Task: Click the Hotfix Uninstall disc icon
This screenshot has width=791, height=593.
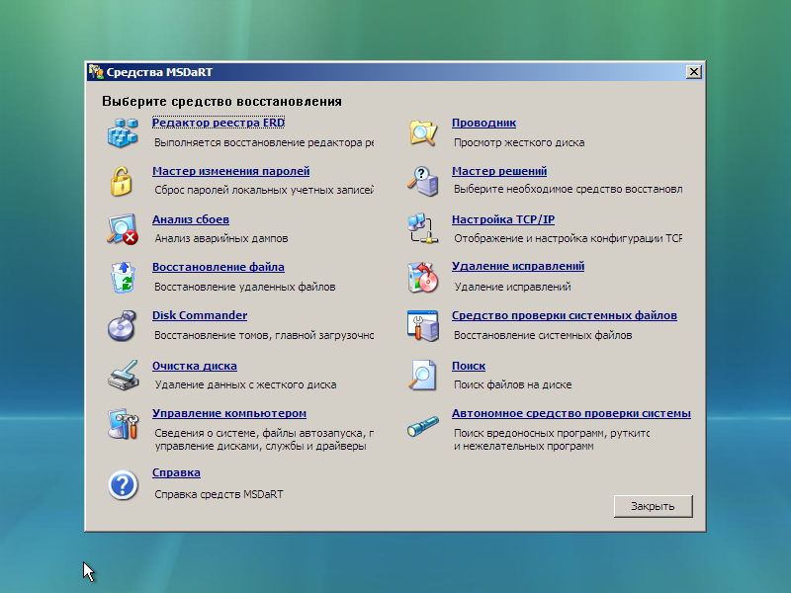Action: point(423,278)
